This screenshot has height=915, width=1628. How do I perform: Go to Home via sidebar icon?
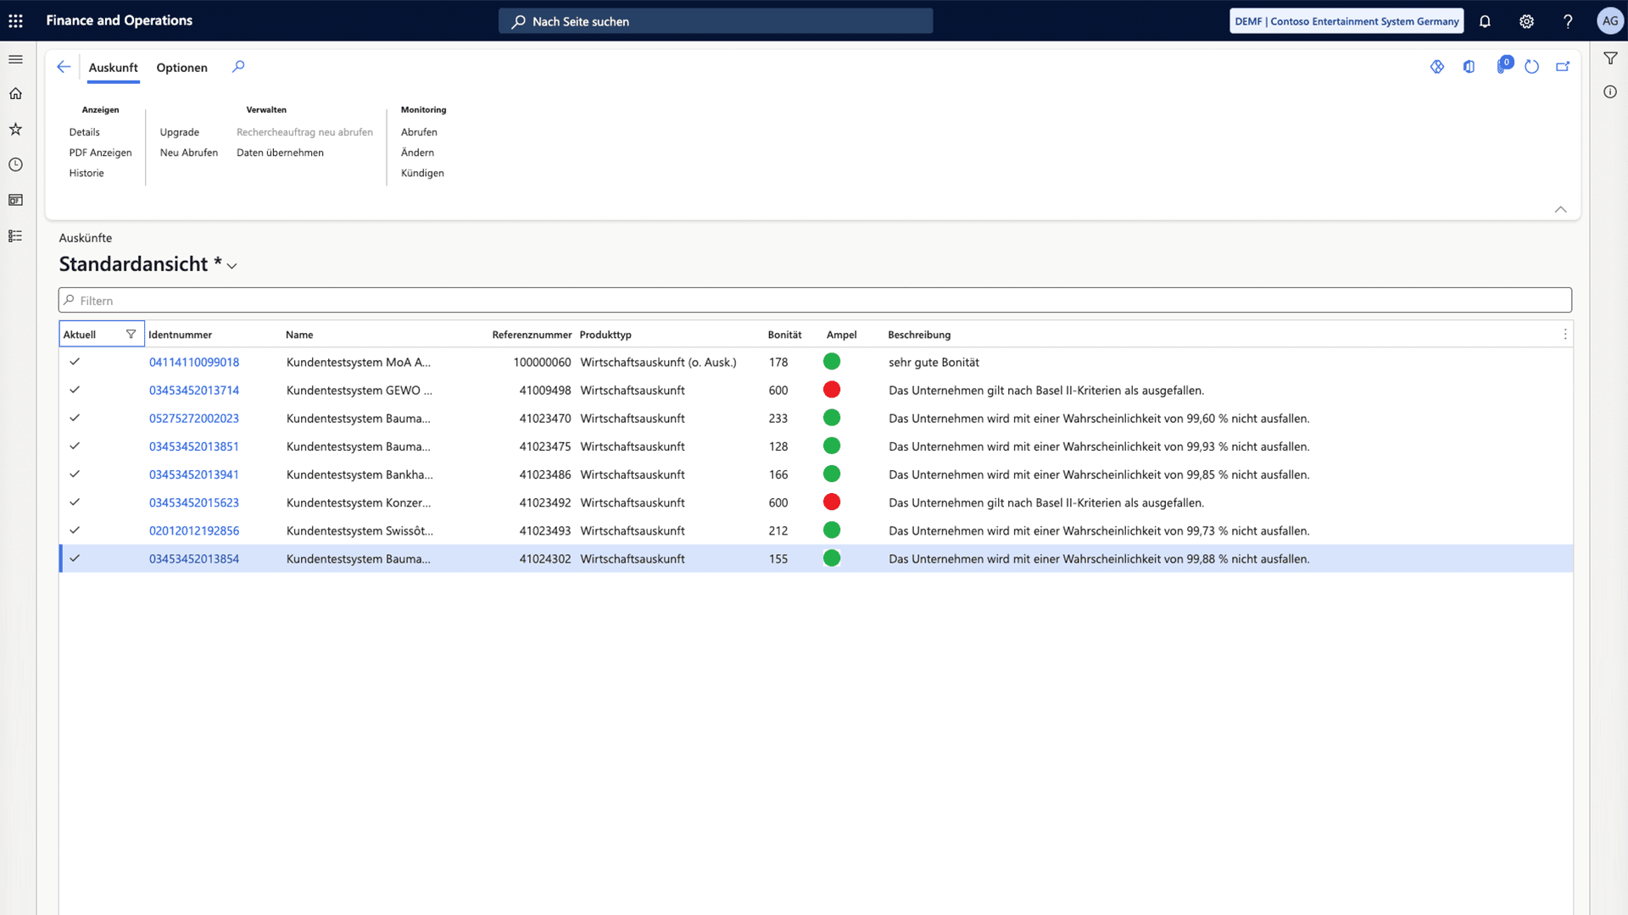pyautogui.click(x=15, y=94)
